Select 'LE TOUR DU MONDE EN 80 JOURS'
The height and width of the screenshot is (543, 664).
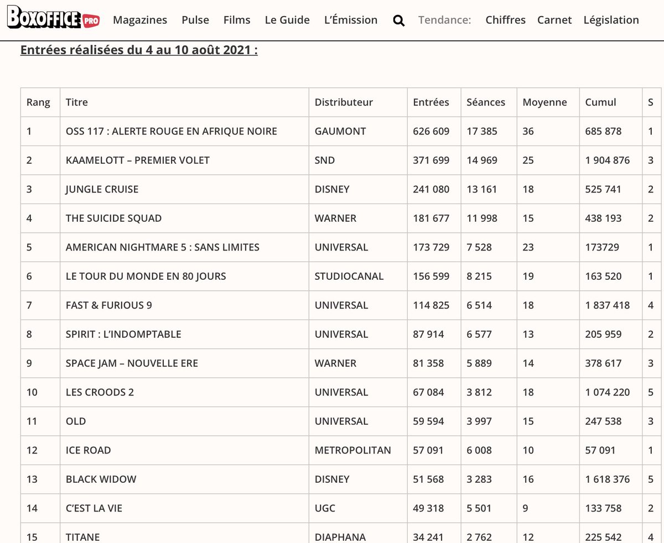[x=146, y=276]
